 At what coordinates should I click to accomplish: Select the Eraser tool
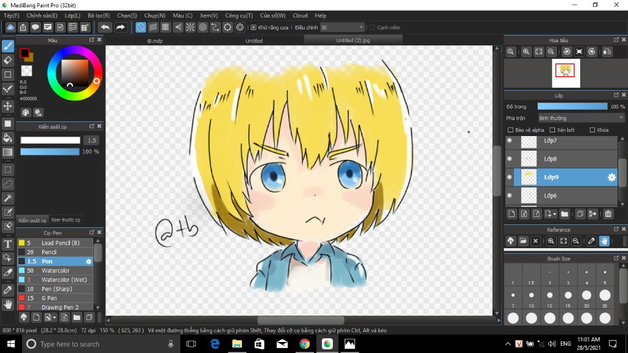[7, 61]
